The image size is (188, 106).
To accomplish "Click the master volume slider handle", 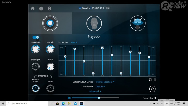I will point(99,98).
